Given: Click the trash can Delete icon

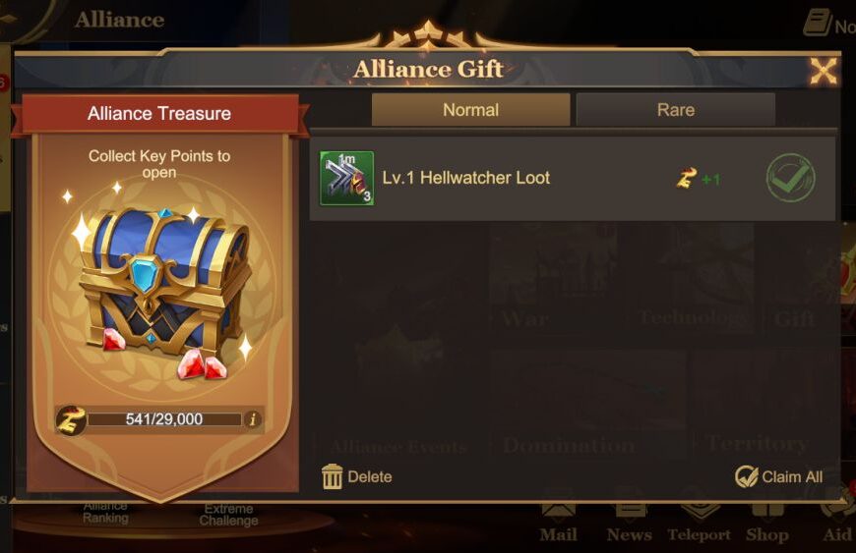Looking at the screenshot, I should pos(332,476).
